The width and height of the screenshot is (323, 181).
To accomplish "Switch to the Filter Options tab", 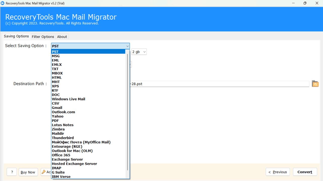I will [x=43, y=37].
